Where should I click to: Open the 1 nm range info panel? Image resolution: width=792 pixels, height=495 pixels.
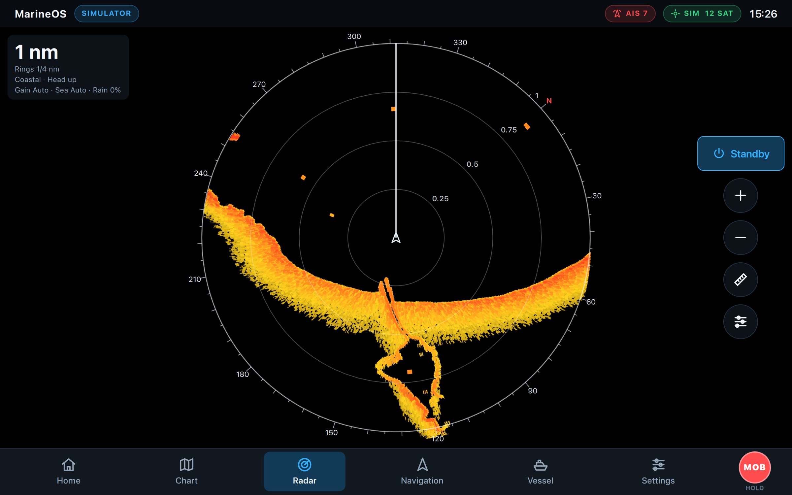tap(68, 67)
